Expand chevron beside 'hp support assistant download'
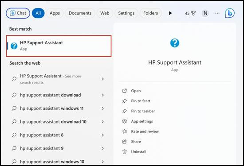This screenshot has height=166, width=244. pos(103,95)
